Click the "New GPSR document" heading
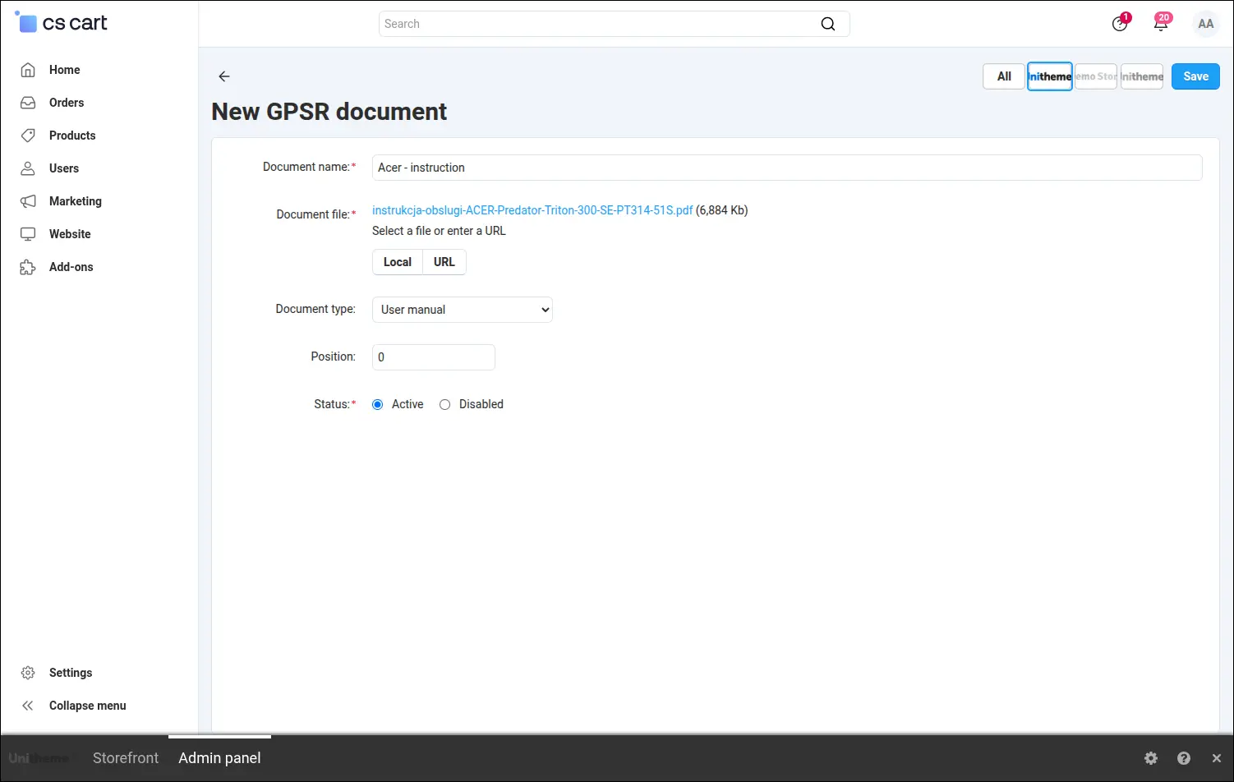 (x=329, y=112)
